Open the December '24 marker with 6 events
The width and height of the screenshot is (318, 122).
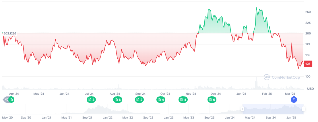pyautogui.click(x=212, y=100)
